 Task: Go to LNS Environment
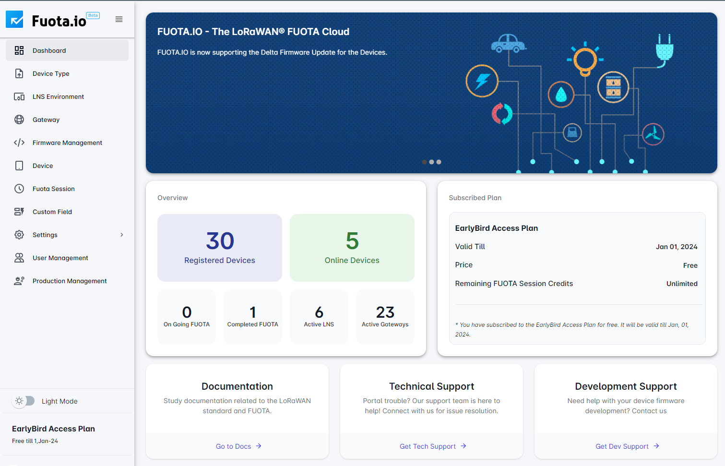67,96
